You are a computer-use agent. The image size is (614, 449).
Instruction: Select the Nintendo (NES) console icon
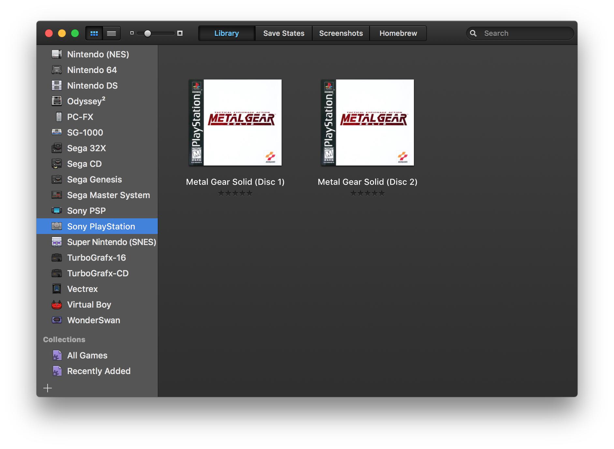point(57,54)
